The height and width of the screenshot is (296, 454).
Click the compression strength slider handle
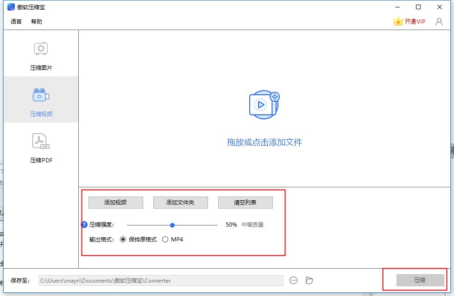pyautogui.click(x=172, y=225)
